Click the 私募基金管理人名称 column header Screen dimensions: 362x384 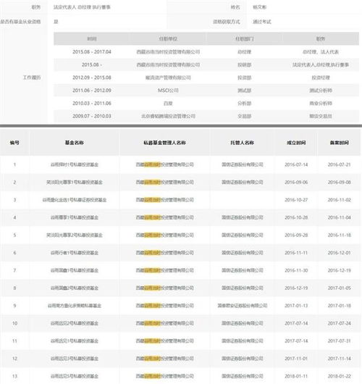[x=165, y=143]
